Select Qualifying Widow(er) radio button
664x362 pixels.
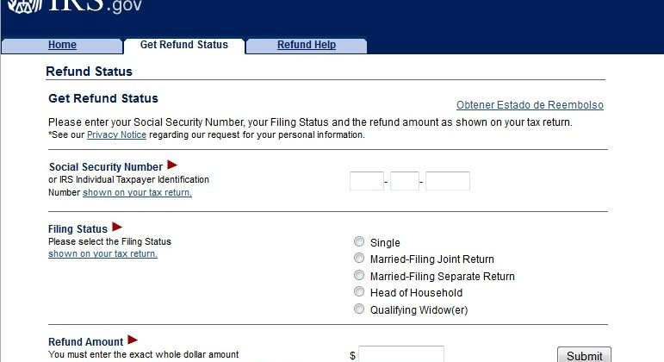359,309
